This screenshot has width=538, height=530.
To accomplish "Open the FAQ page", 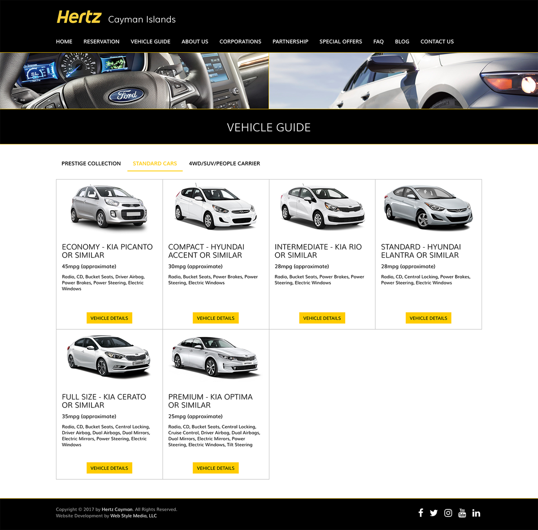I will [x=378, y=41].
